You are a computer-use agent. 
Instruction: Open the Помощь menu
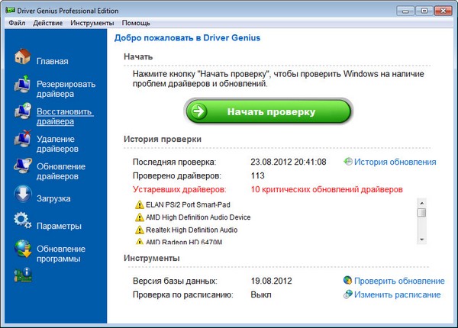(x=136, y=23)
